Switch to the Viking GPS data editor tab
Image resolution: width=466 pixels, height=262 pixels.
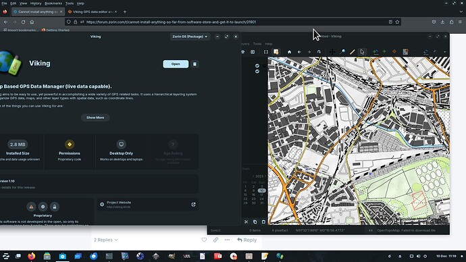(93, 12)
